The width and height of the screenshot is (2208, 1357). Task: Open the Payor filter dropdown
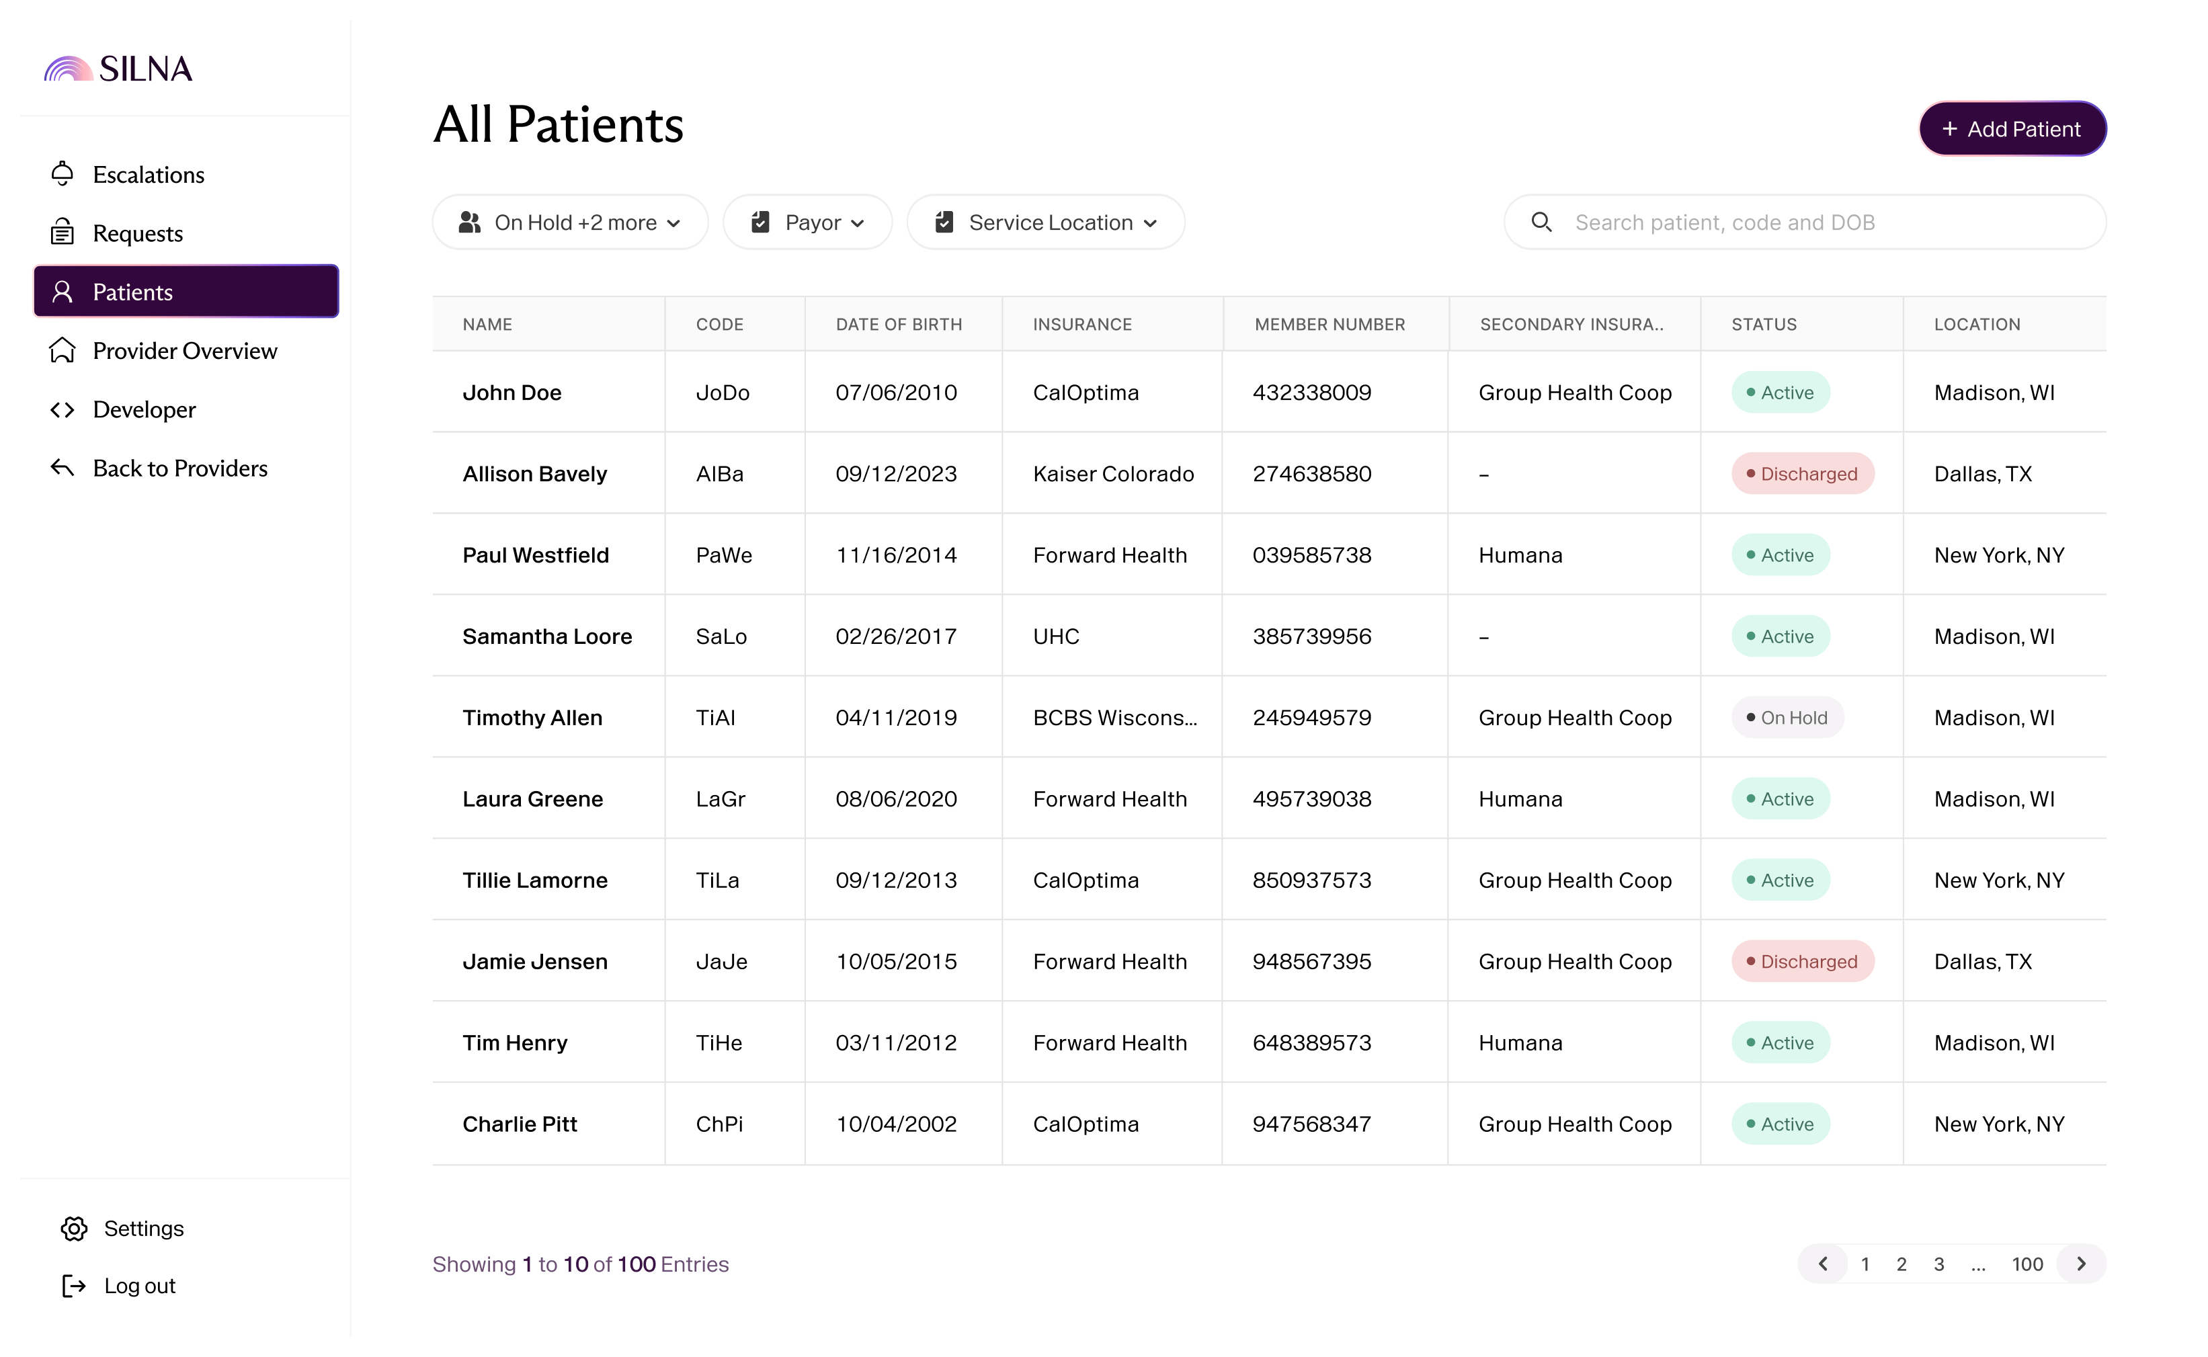(x=807, y=222)
